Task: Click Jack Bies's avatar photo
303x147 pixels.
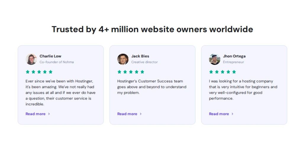Action: coord(123,59)
